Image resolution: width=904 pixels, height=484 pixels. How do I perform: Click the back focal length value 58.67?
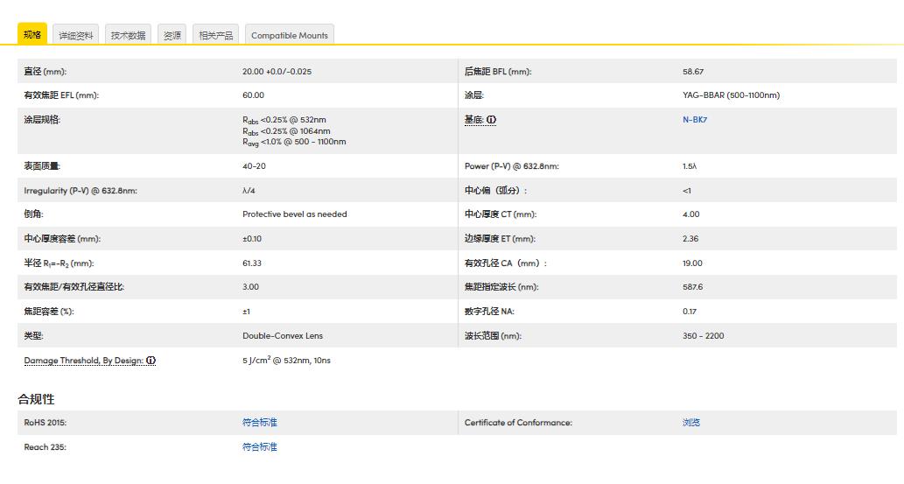click(x=692, y=72)
